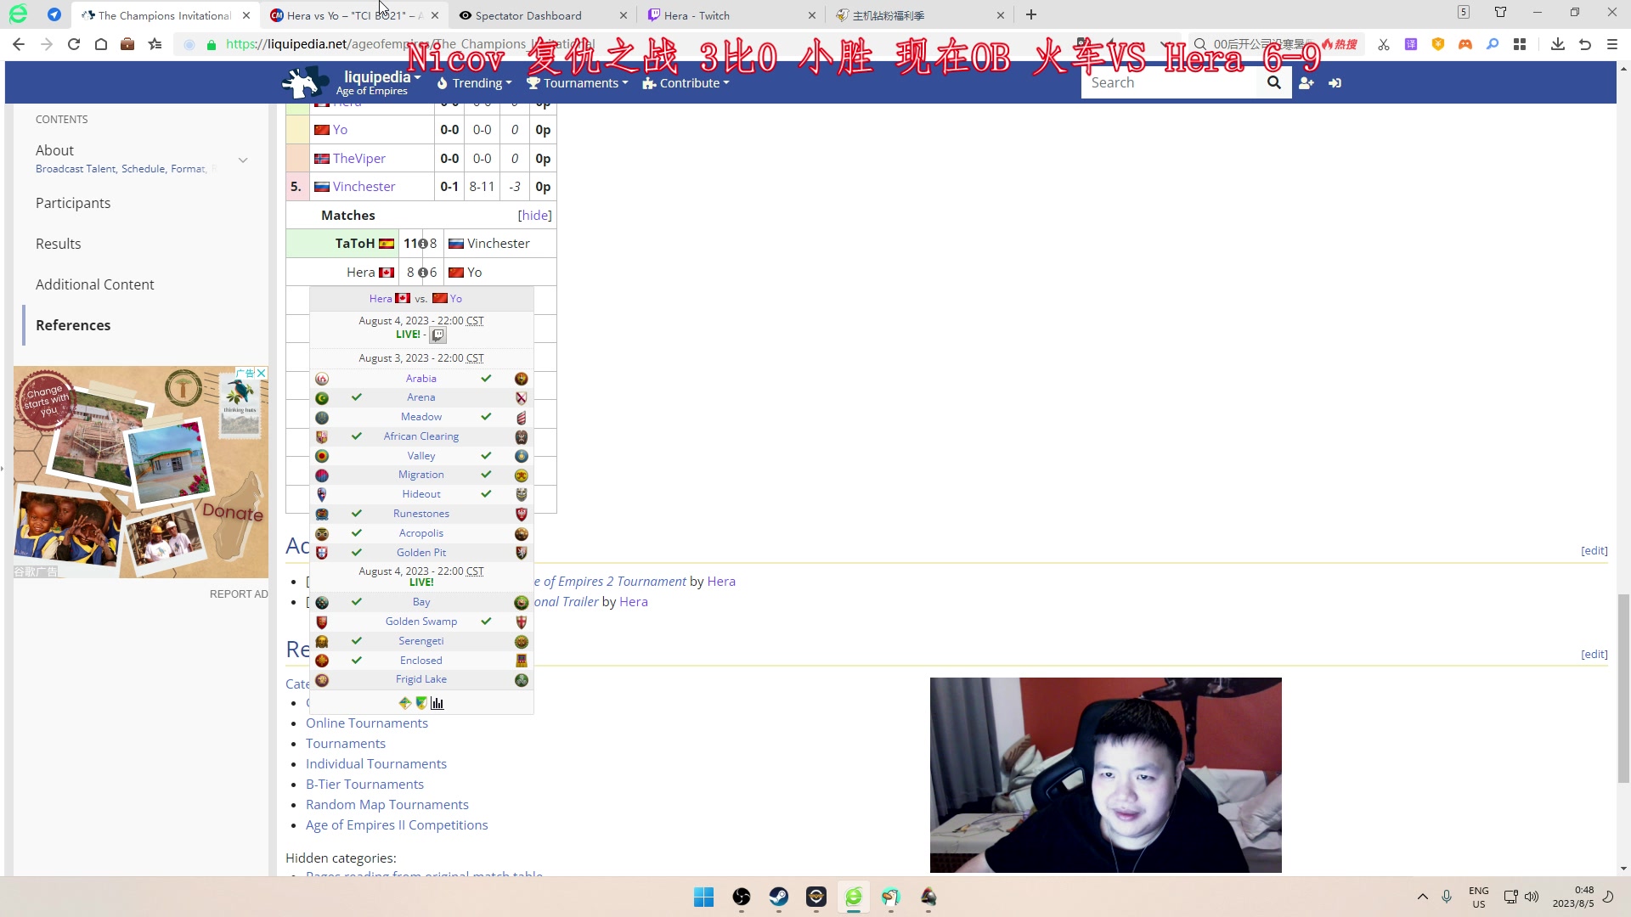1631x917 pixels.
Task: Open the browser hamburger menu
Action: (x=1612, y=44)
